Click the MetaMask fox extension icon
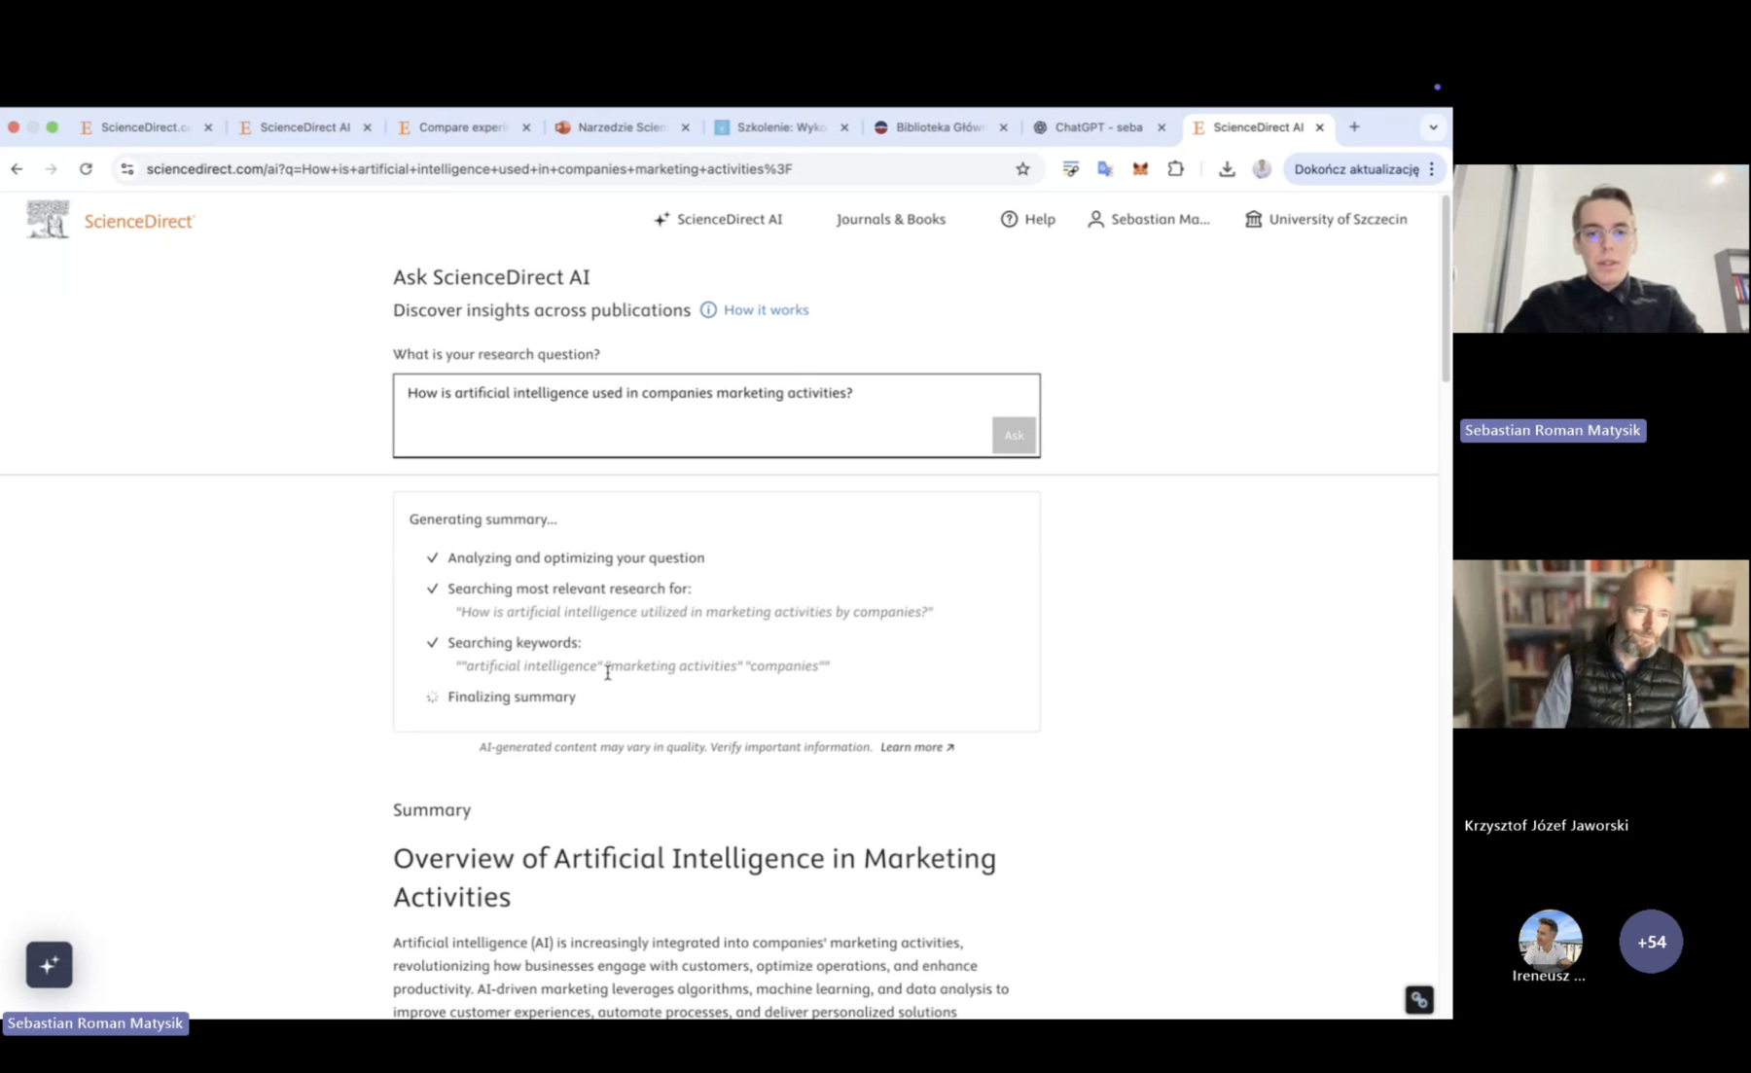This screenshot has height=1073, width=1751. (x=1140, y=169)
